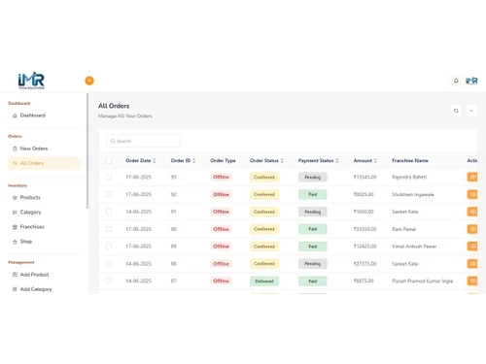The width and height of the screenshot is (486, 364).
Task: Click the Franchises store icon
Action: (15, 227)
